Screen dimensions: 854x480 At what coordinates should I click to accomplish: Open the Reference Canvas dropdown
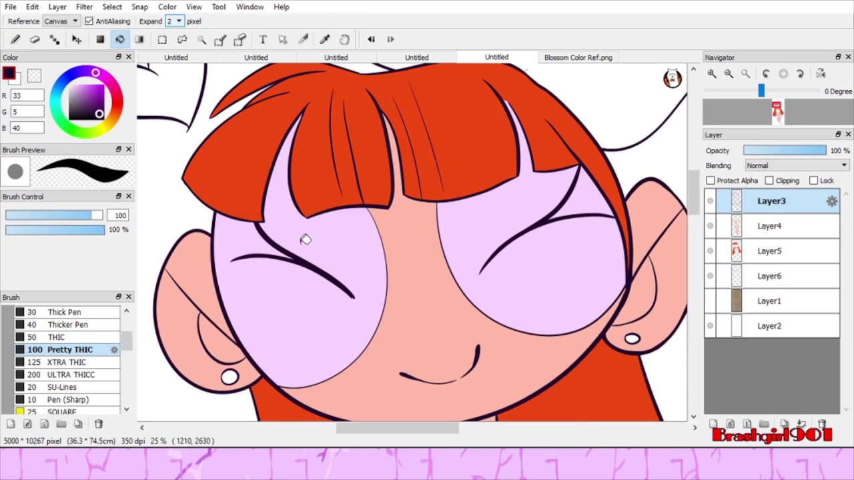click(61, 21)
